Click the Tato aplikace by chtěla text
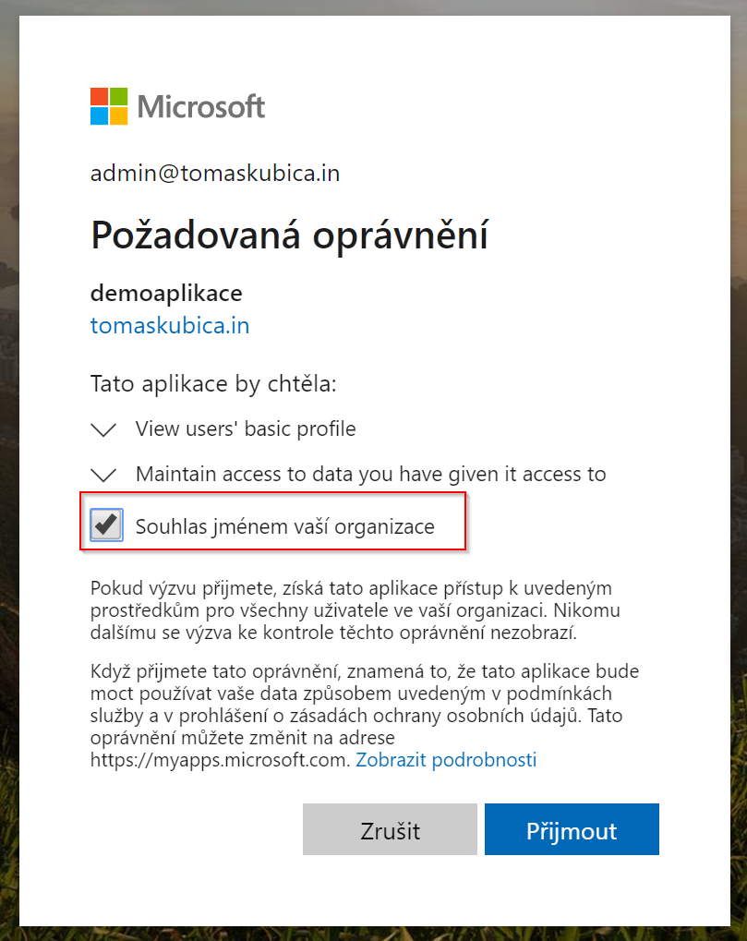The image size is (747, 941). click(213, 383)
